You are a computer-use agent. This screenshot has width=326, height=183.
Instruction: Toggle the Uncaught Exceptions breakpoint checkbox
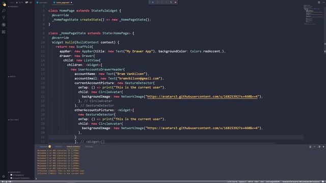(x=11, y=178)
